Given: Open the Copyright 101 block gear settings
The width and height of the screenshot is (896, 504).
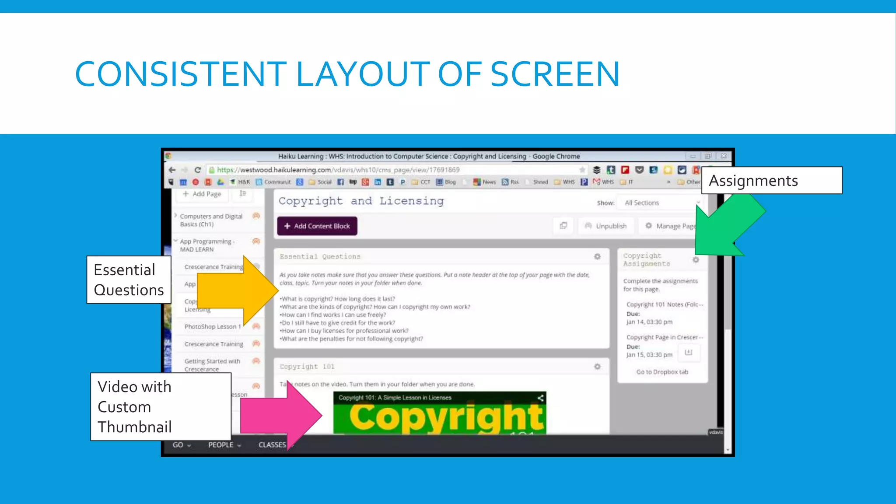Looking at the screenshot, I should [x=597, y=367].
